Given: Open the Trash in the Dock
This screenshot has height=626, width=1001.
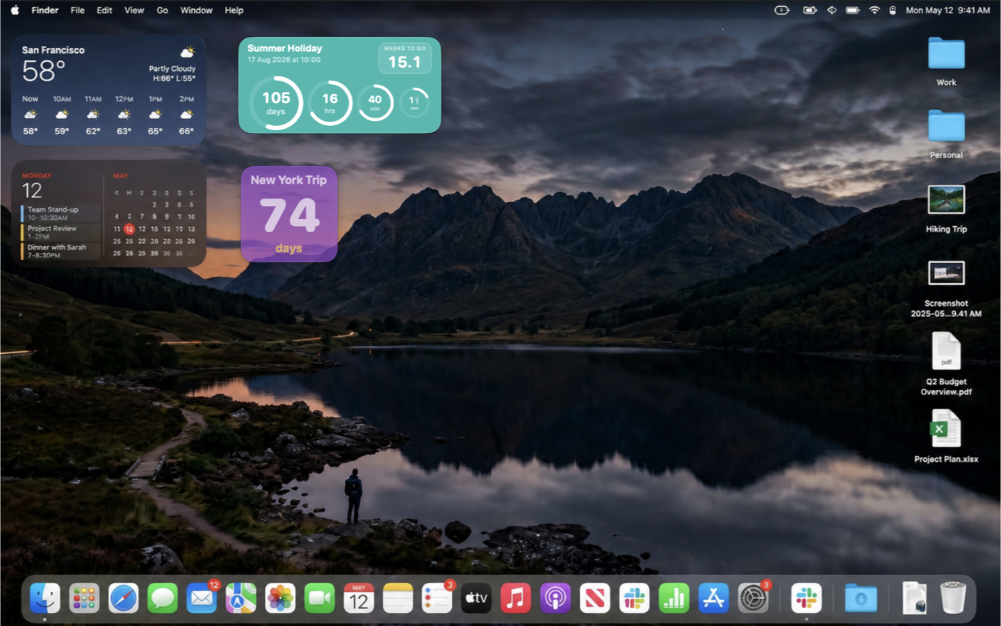Looking at the screenshot, I should (x=953, y=597).
